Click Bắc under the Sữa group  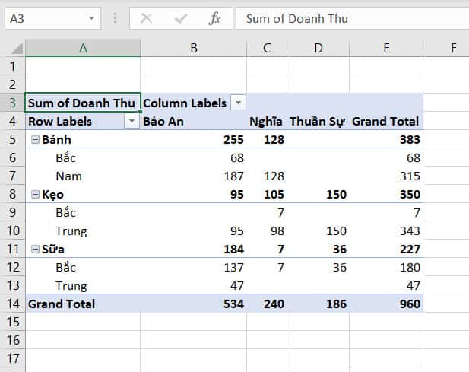[66, 267]
